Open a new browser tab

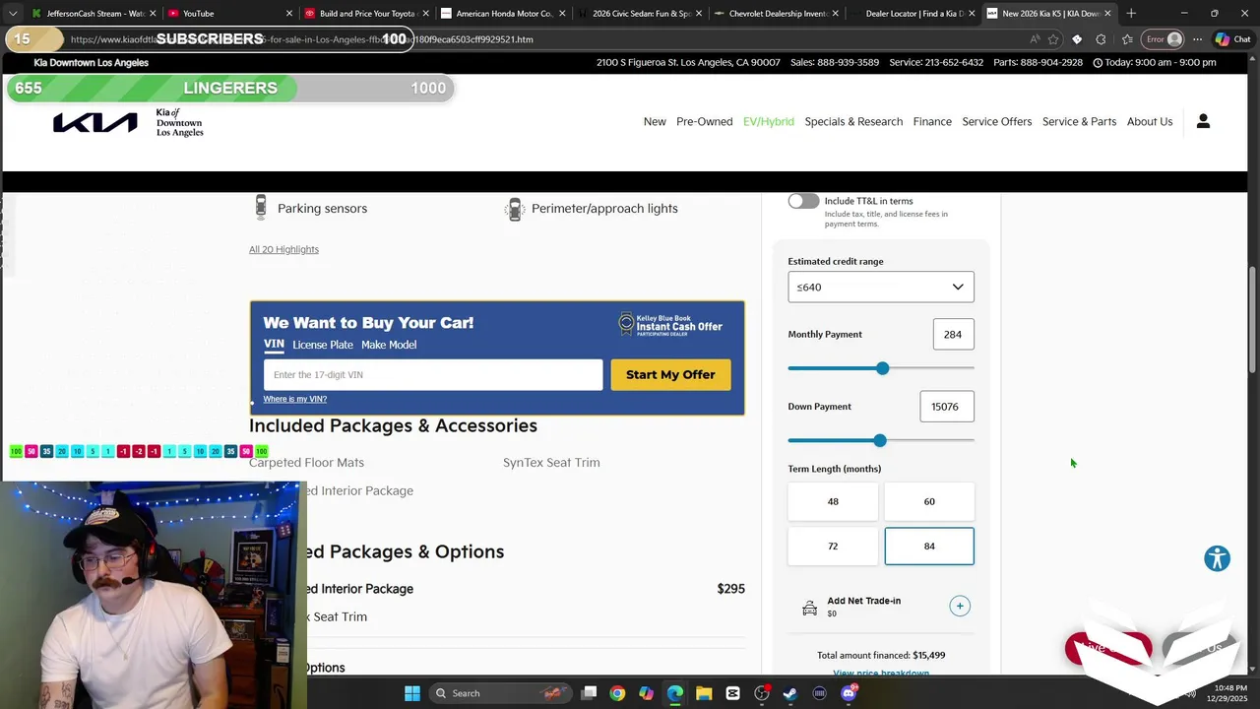click(1131, 13)
